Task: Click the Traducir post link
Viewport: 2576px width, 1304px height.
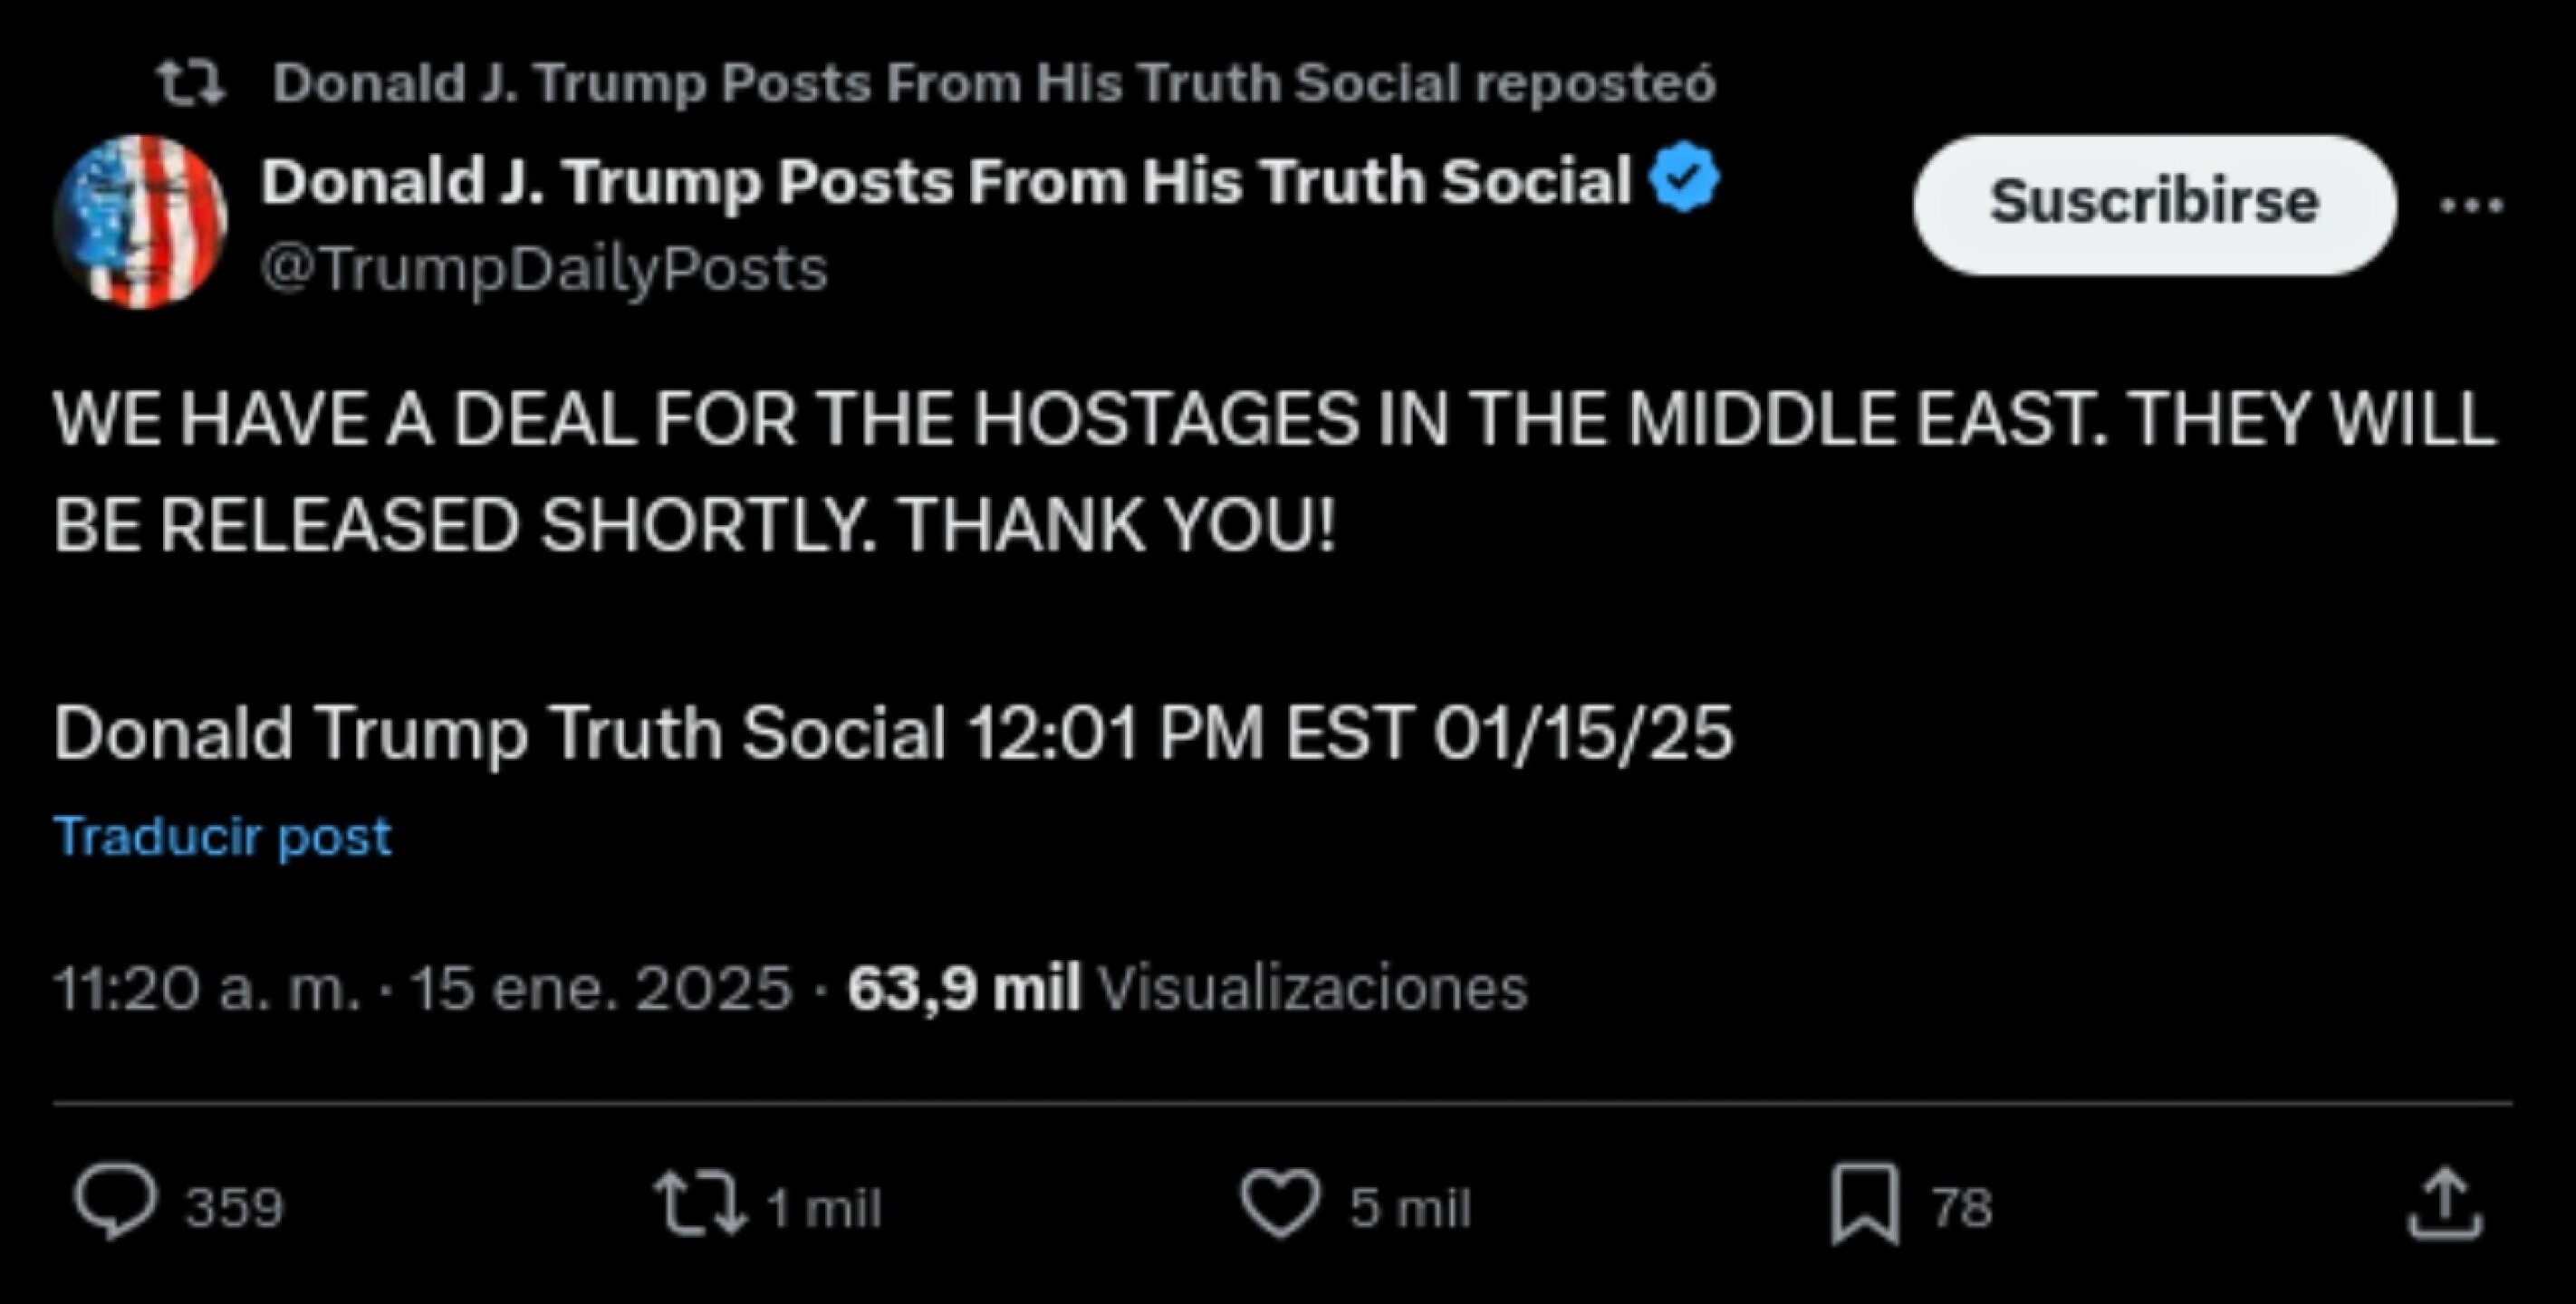Action: [223, 836]
